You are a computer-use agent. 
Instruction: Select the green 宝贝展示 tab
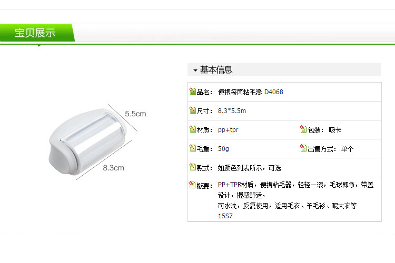pyautogui.click(x=37, y=33)
